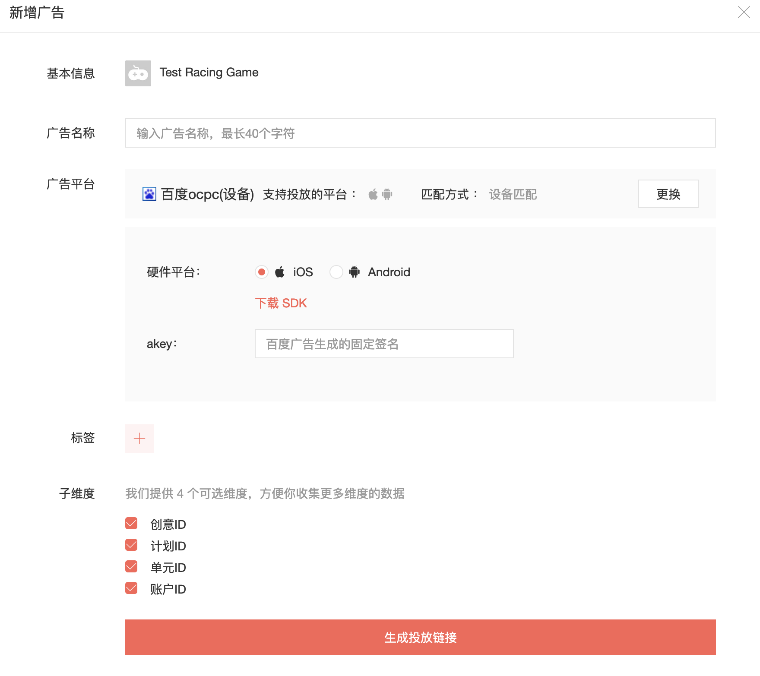The width and height of the screenshot is (760, 676).
Task: Focus the 广告名称 input field
Action: (x=420, y=133)
